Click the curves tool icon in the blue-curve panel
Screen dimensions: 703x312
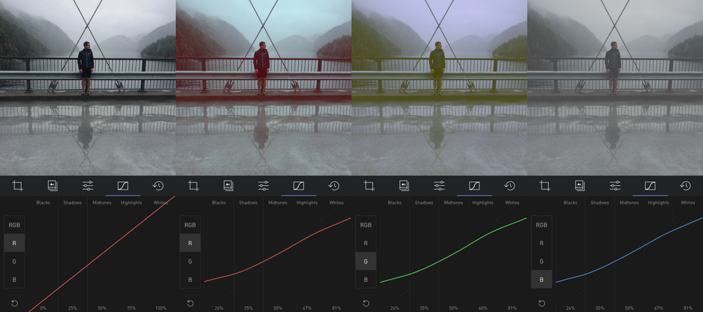[x=650, y=186]
